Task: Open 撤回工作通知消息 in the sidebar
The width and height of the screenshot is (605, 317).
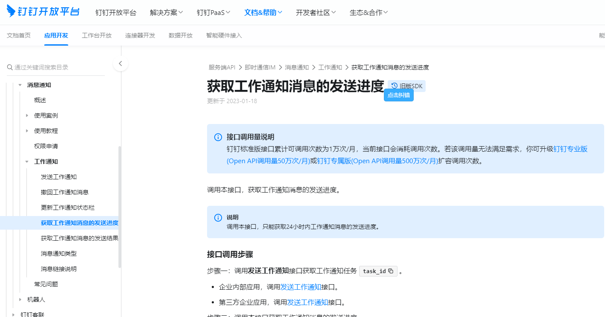Action: pyautogui.click(x=65, y=192)
